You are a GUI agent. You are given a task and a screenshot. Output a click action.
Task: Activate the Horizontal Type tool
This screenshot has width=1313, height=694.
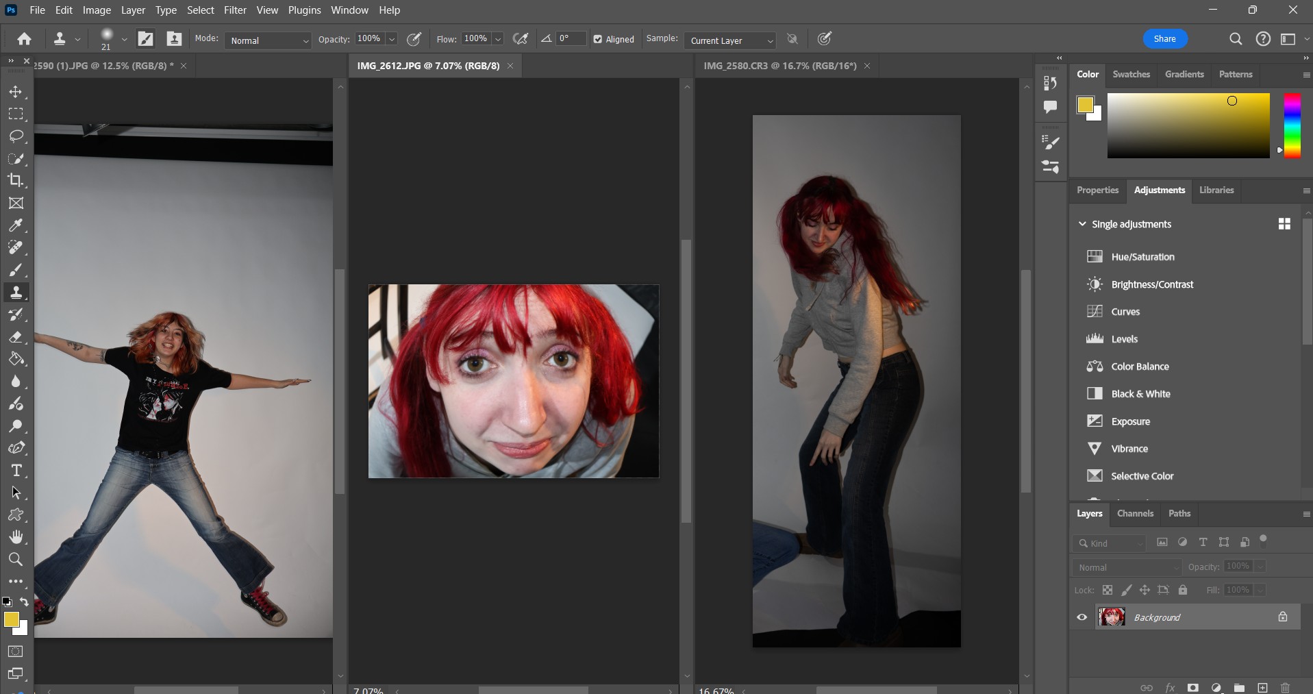[x=16, y=471]
